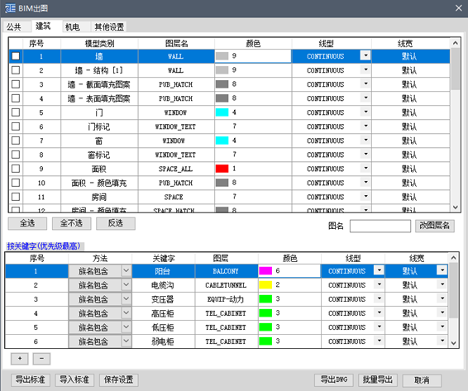Enable the checkbox for row 5 门
This screenshot has width=468, height=391.
(x=16, y=112)
